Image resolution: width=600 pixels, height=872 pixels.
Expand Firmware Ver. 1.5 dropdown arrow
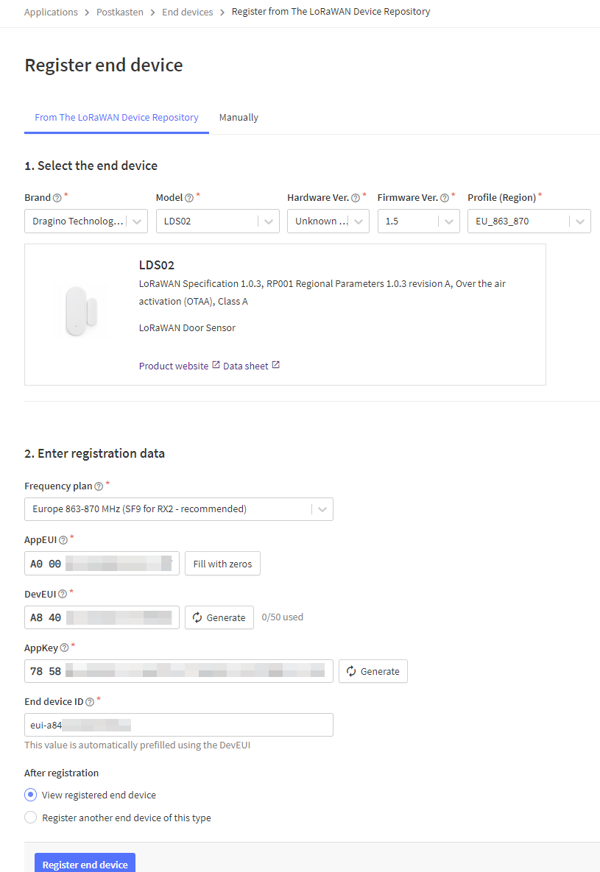tap(449, 221)
